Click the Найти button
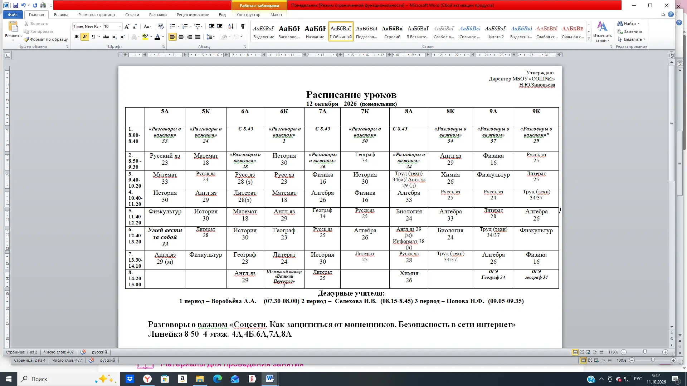The width and height of the screenshot is (687, 386). pyautogui.click(x=629, y=24)
